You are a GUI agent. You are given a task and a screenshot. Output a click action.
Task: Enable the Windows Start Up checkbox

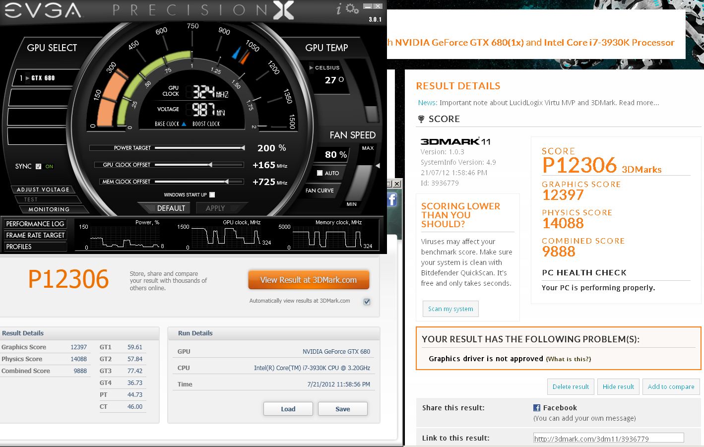(x=212, y=194)
